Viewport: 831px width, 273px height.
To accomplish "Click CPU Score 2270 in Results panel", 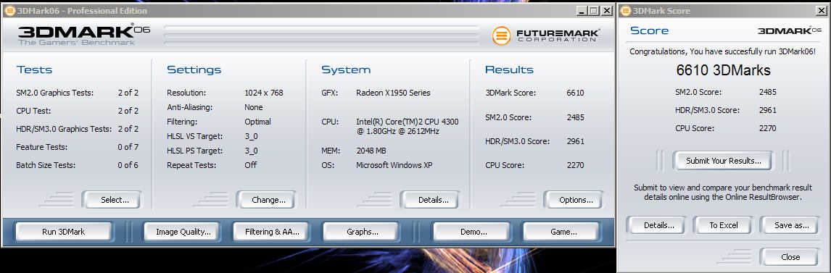I will tap(575, 165).
